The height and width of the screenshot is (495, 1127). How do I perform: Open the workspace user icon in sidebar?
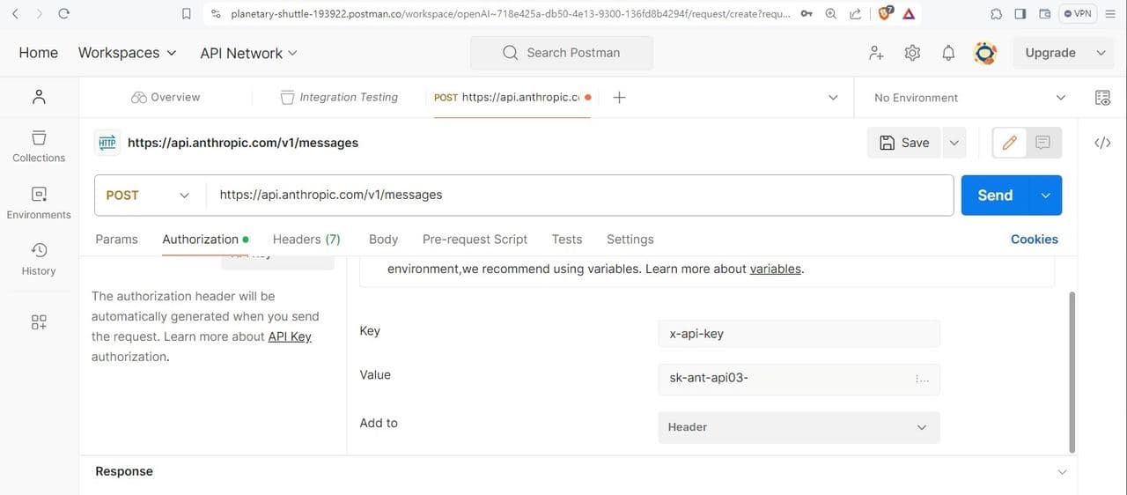tap(39, 97)
